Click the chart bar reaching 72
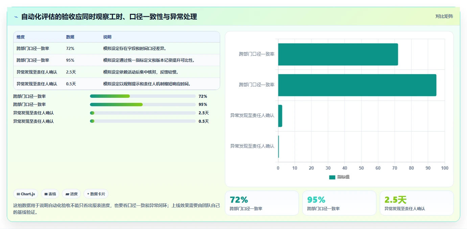 tap(338, 54)
